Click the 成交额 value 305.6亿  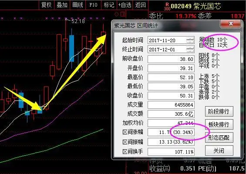coord(171,114)
